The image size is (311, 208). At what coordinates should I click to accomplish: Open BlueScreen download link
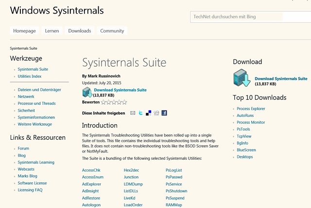pyautogui.click(x=246, y=150)
